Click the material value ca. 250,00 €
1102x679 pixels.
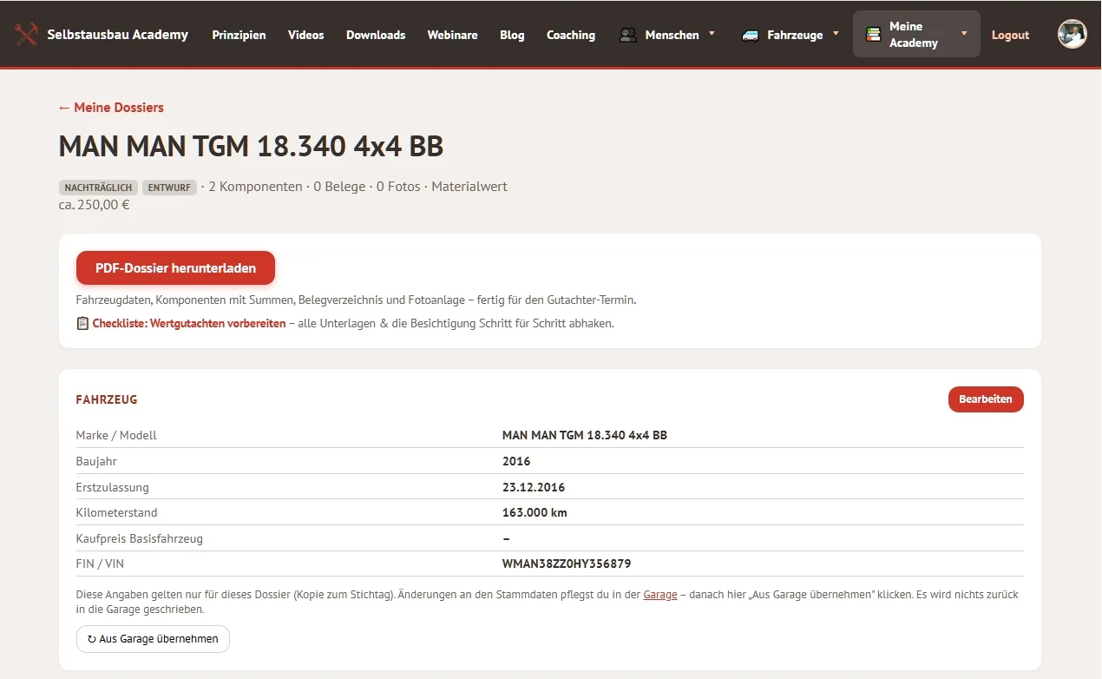point(94,205)
